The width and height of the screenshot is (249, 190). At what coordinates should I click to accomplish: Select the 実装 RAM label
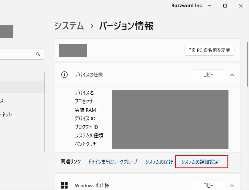86,110
